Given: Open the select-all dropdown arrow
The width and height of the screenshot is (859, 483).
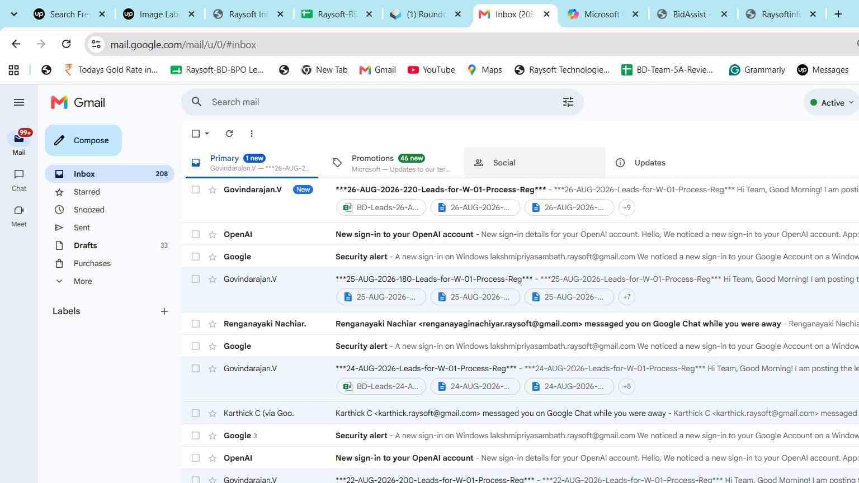Looking at the screenshot, I should tap(207, 134).
